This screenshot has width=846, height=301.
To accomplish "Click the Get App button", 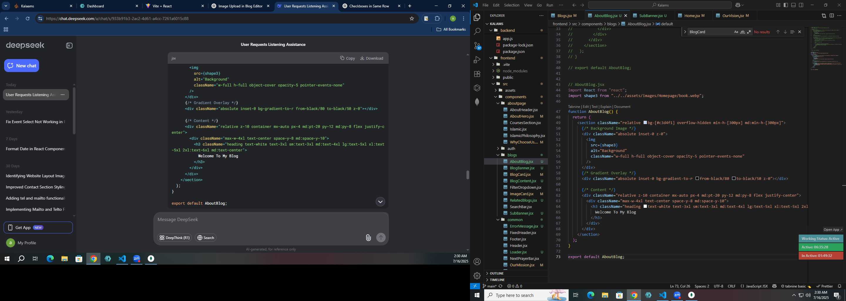I will pyautogui.click(x=38, y=228).
